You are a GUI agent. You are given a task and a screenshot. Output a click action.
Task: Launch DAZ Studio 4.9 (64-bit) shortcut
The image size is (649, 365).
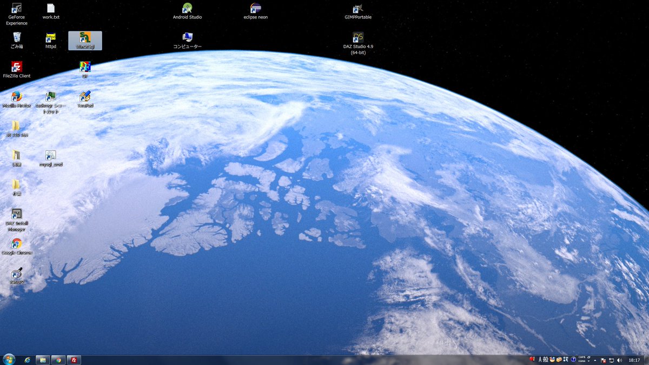358,43
